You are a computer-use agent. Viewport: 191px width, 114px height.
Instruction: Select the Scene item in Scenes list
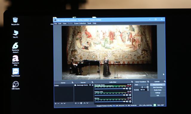tap(64, 85)
